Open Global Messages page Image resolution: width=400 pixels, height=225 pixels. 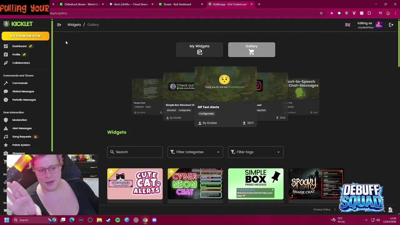coord(23,91)
